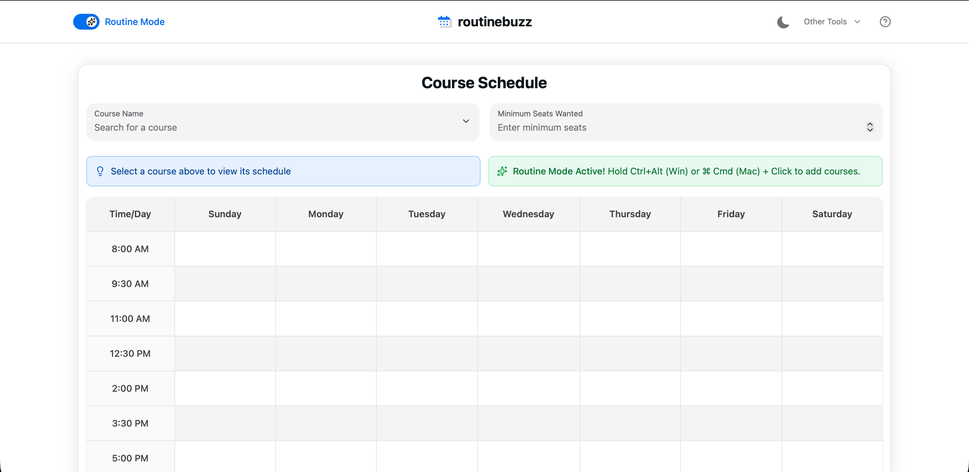The height and width of the screenshot is (472, 969).
Task: Click the routinebuzz calendar logo icon
Action: click(x=444, y=22)
